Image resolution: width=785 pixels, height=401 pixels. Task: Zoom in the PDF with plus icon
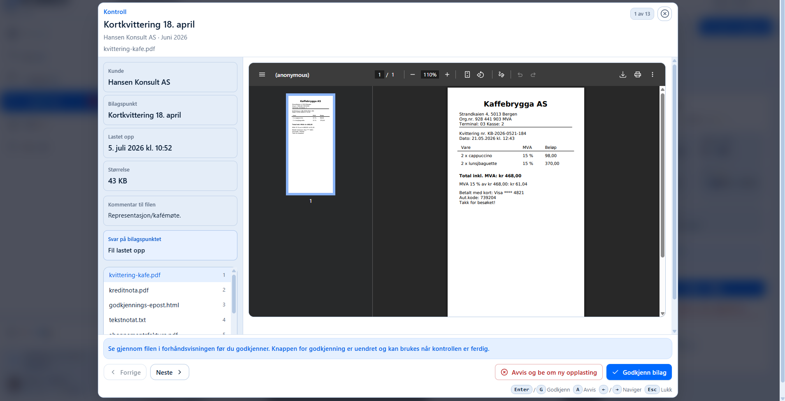(447, 74)
